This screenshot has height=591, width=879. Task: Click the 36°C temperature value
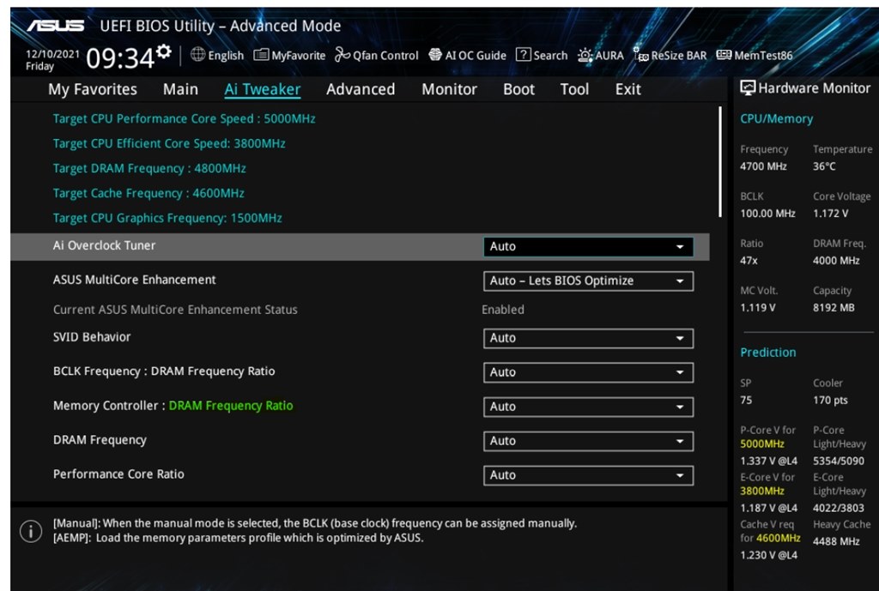pyautogui.click(x=824, y=166)
